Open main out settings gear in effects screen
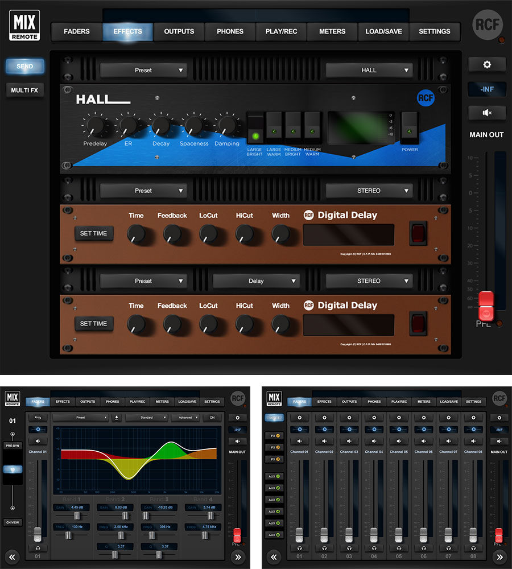 pos(486,65)
